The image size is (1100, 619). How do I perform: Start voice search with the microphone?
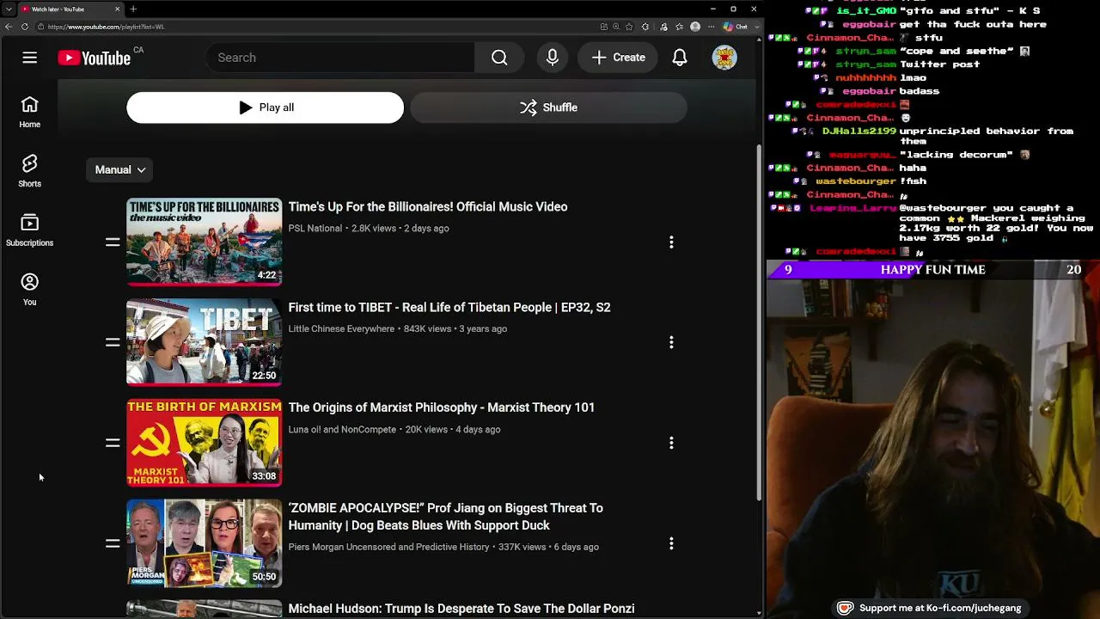(553, 58)
